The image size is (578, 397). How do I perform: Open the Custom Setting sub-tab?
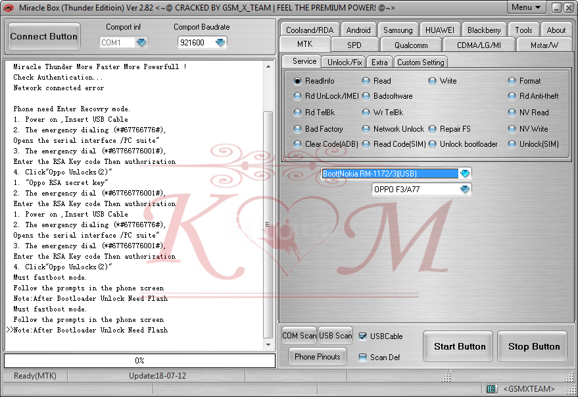(421, 63)
